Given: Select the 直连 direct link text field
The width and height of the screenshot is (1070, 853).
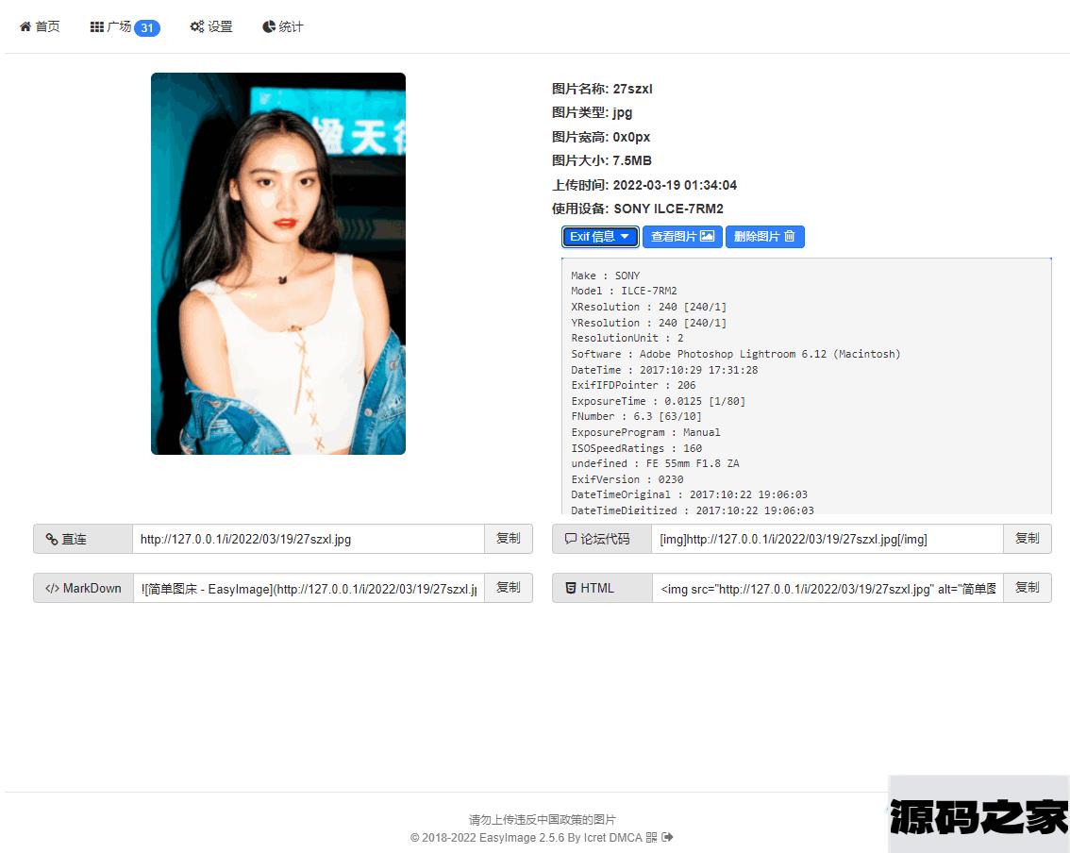Looking at the screenshot, I should (309, 539).
